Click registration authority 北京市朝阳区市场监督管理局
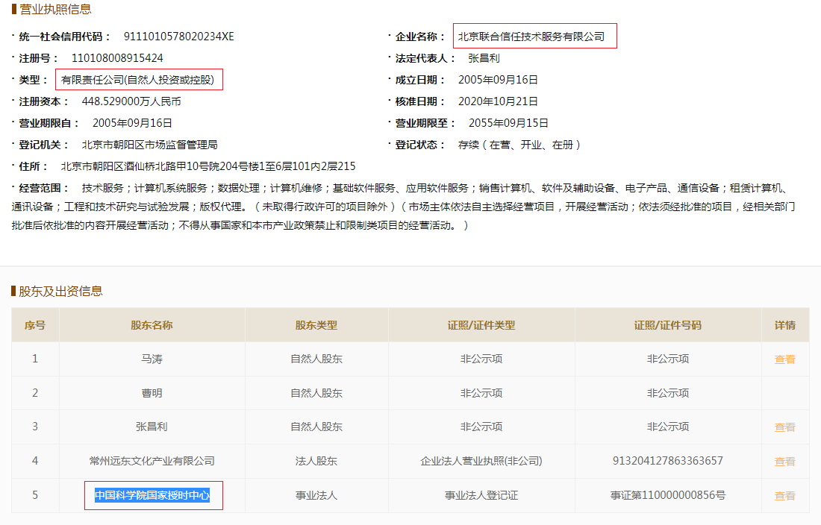This screenshot has height=525, width=821. coord(150,145)
